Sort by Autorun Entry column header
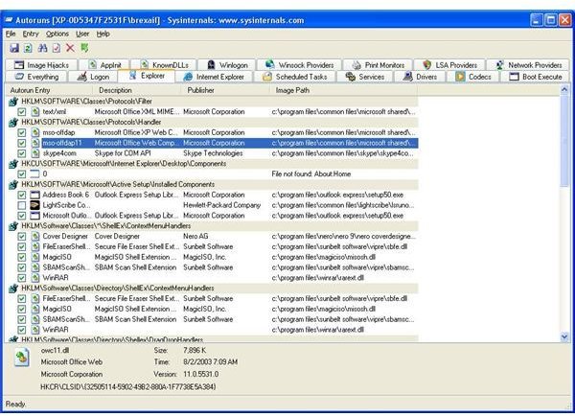This screenshot has width=575, height=416. [x=49, y=90]
